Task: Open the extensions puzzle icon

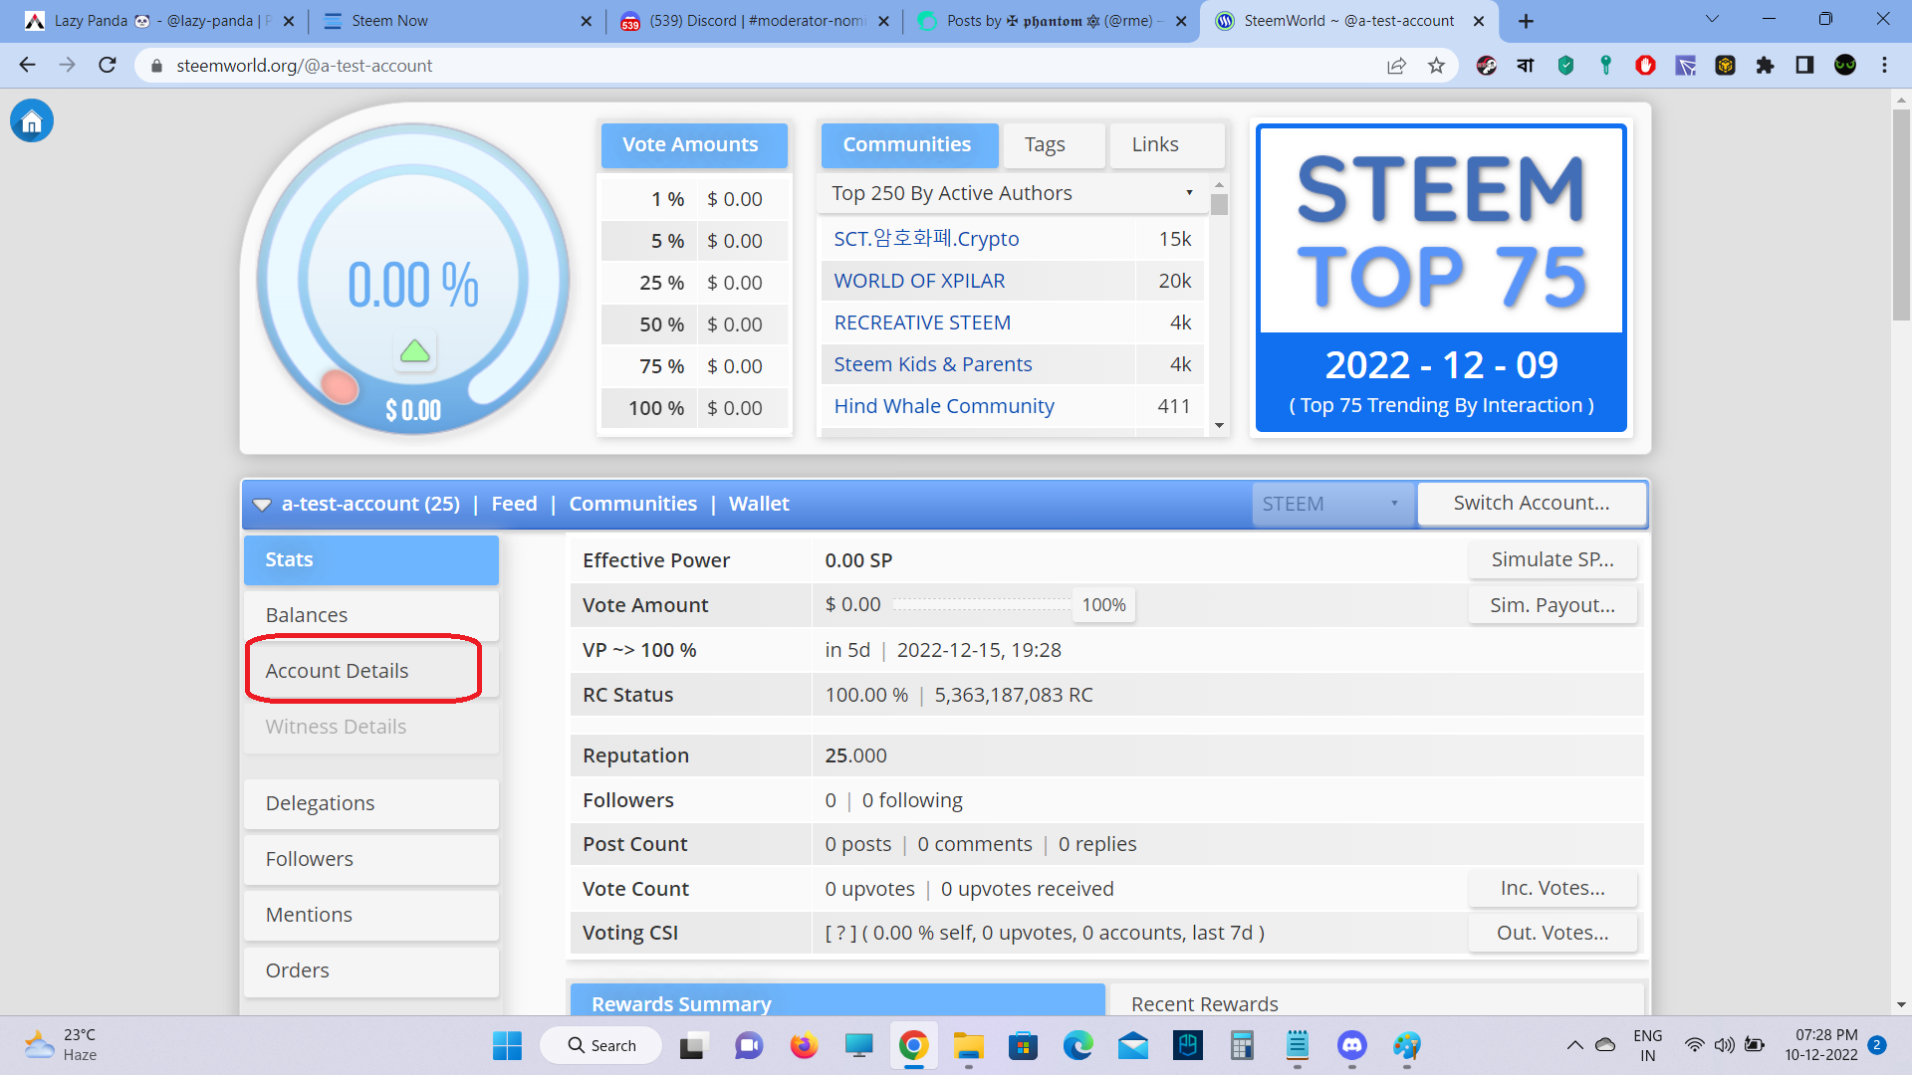Action: point(1765,66)
